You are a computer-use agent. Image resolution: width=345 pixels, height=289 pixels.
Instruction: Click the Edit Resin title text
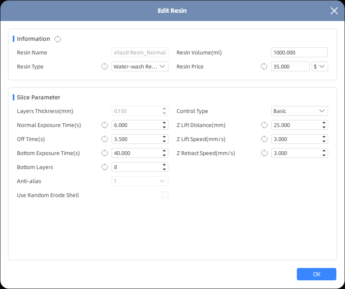click(172, 11)
